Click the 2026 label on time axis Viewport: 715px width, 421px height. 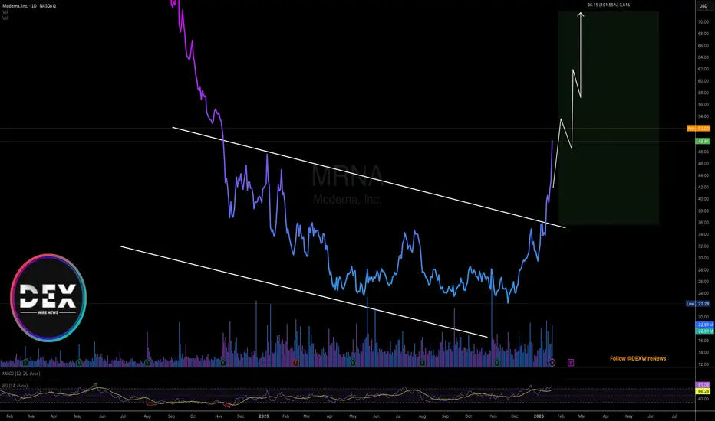click(x=539, y=416)
